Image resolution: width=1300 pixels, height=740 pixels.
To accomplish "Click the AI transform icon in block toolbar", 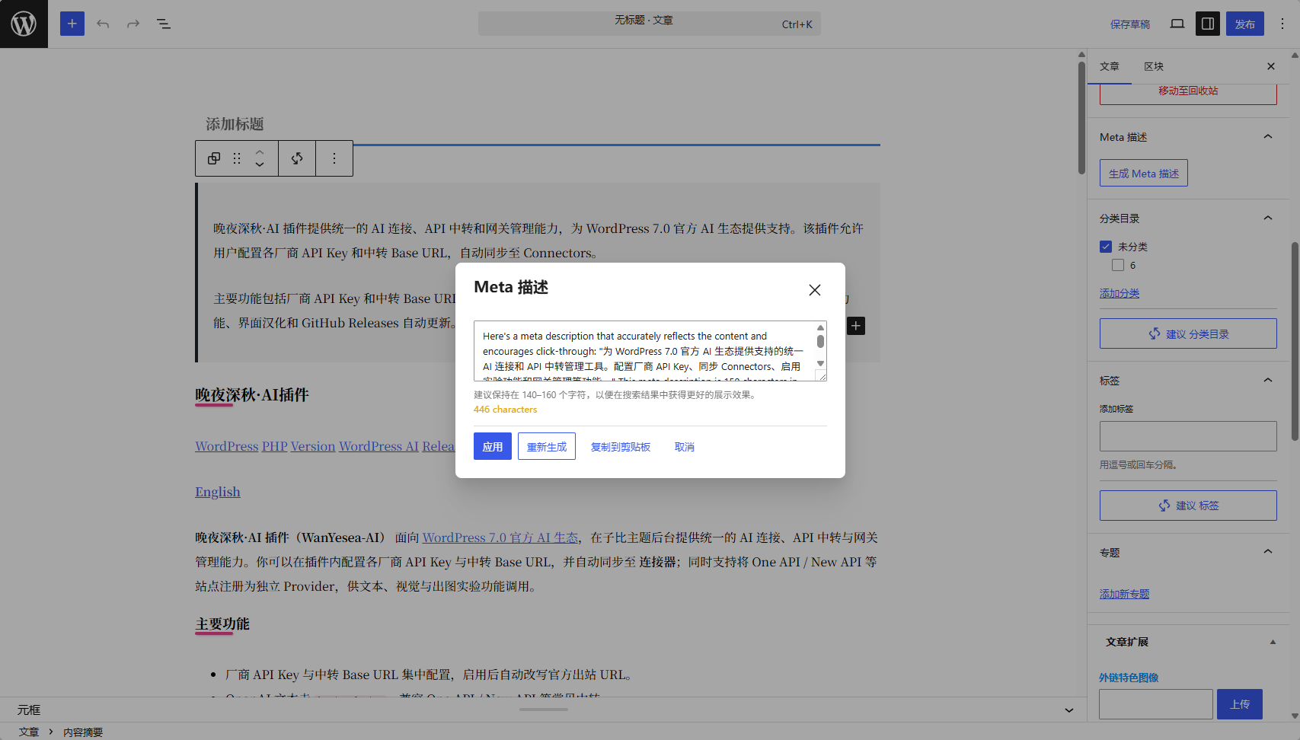I will click(297, 158).
